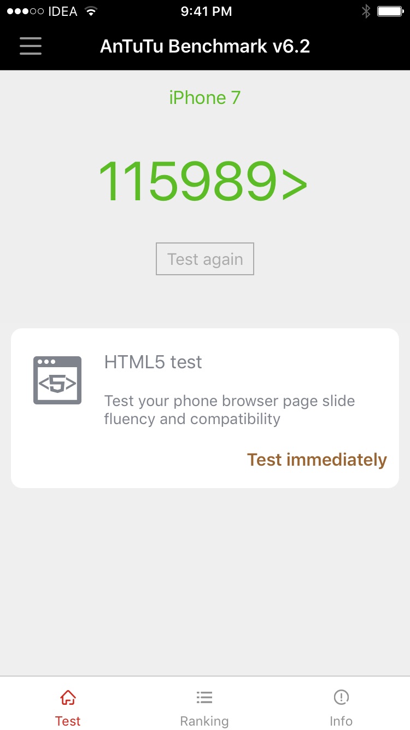Tap the HTML5 test title

tap(153, 362)
